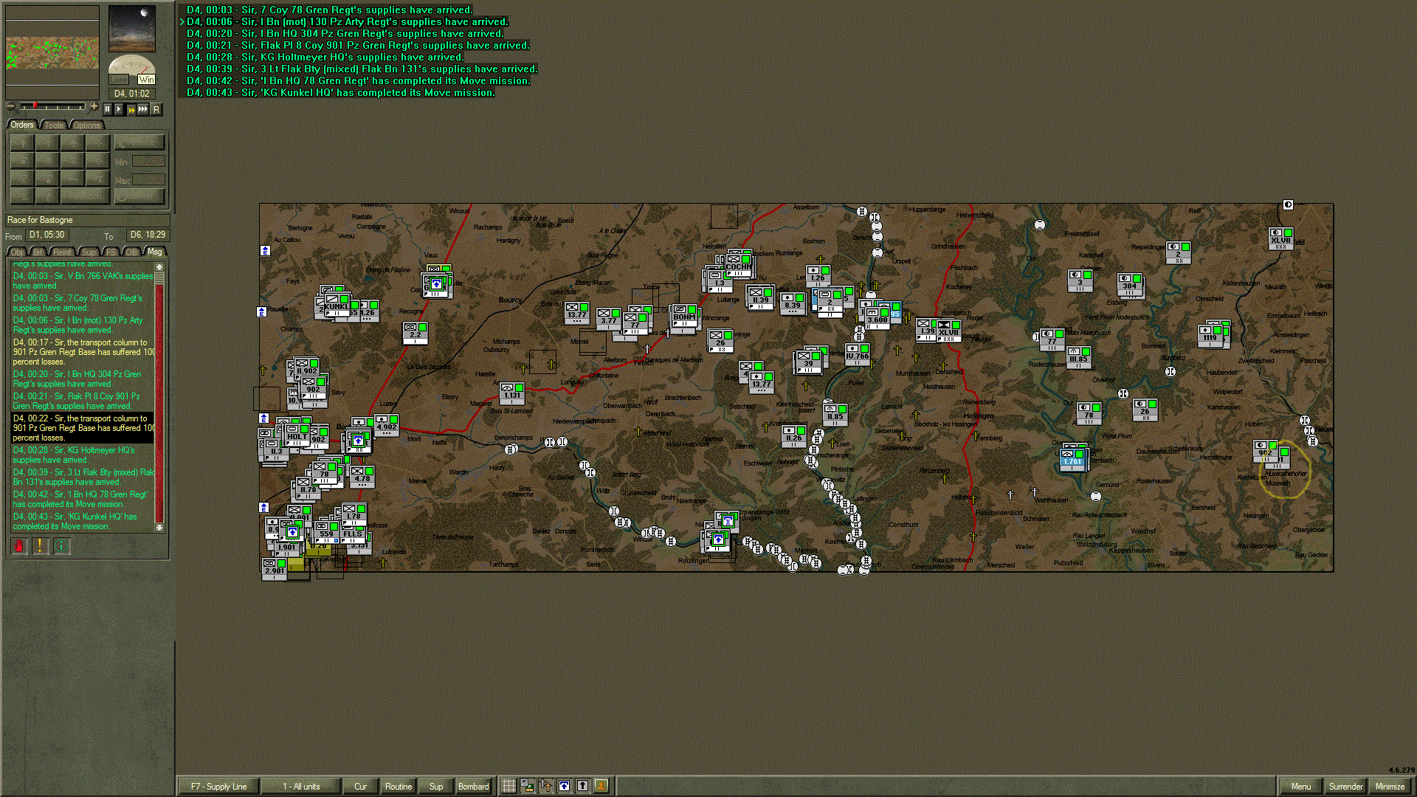
Task: Click the fastest speed triple-arrow button
Action: (143, 109)
